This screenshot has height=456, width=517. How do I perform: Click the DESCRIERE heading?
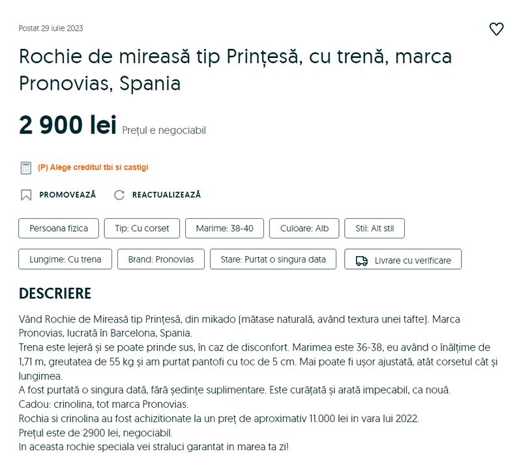(55, 294)
